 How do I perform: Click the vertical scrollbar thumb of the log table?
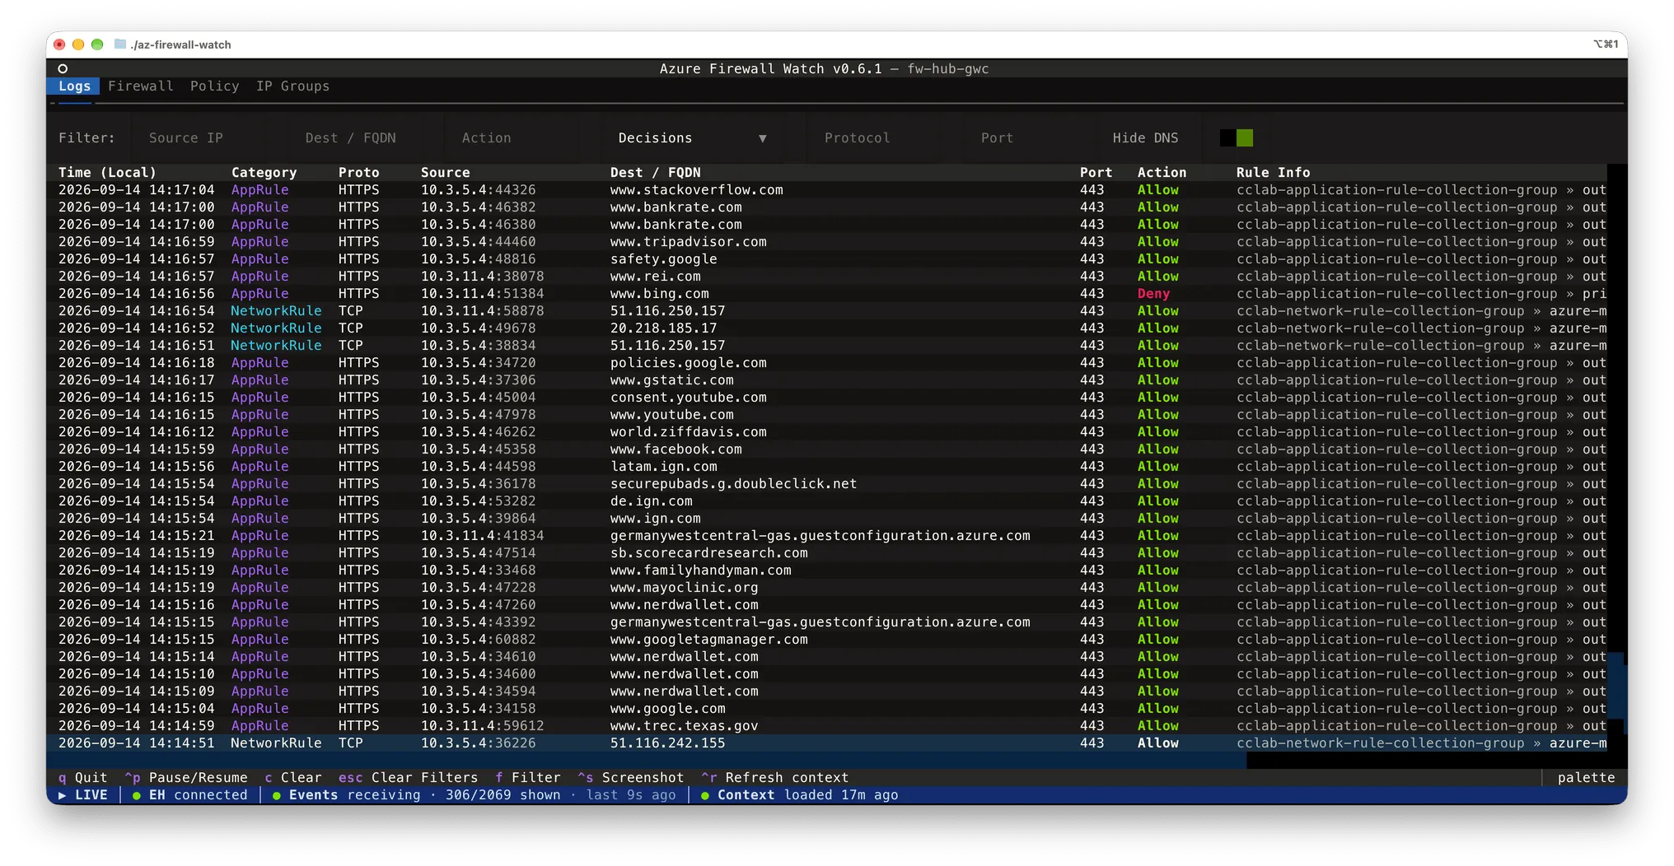[x=1616, y=693]
